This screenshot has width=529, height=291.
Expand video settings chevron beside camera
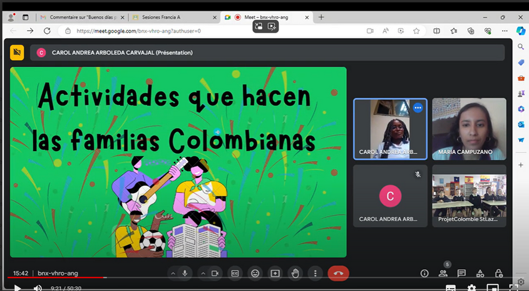click(203, 273)
